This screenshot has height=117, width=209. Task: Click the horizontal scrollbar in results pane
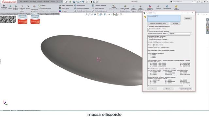tap(166, 86)
